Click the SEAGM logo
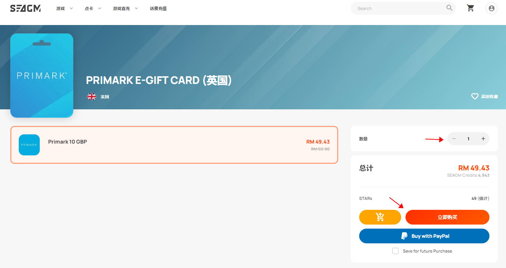Screen dimensions: 506x268 point(25,8)
